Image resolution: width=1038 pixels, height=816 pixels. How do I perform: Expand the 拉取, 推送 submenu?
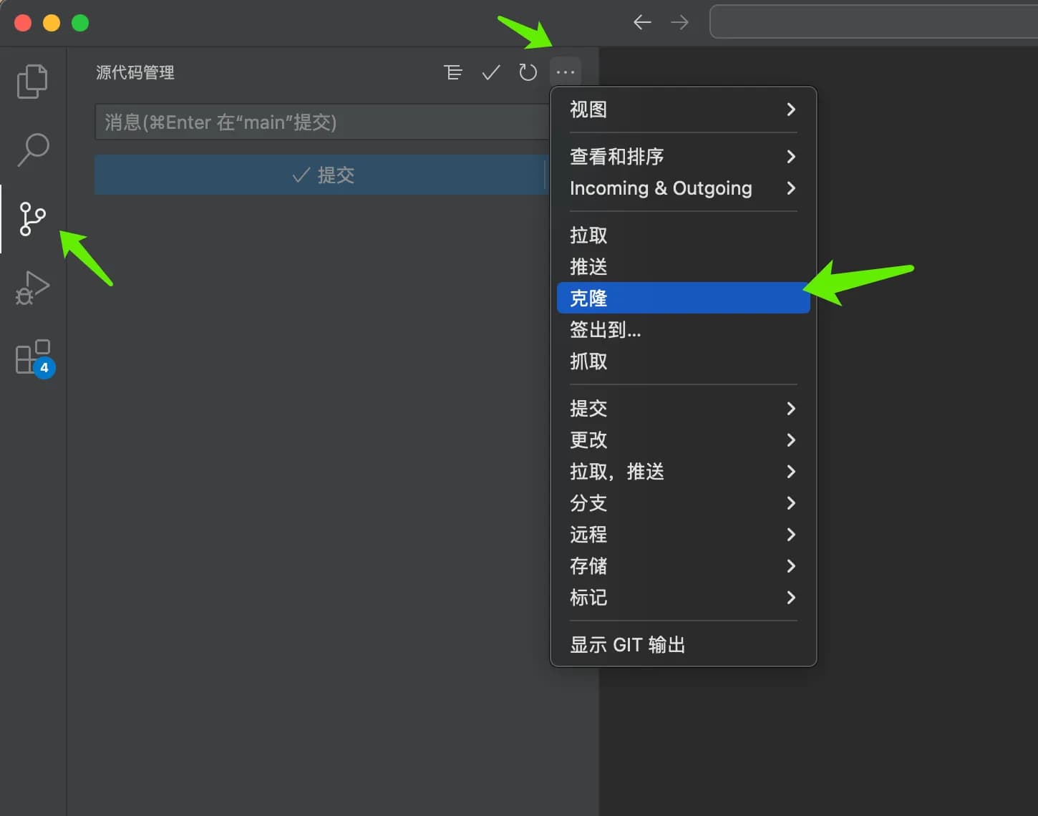(x=683, y=472)
